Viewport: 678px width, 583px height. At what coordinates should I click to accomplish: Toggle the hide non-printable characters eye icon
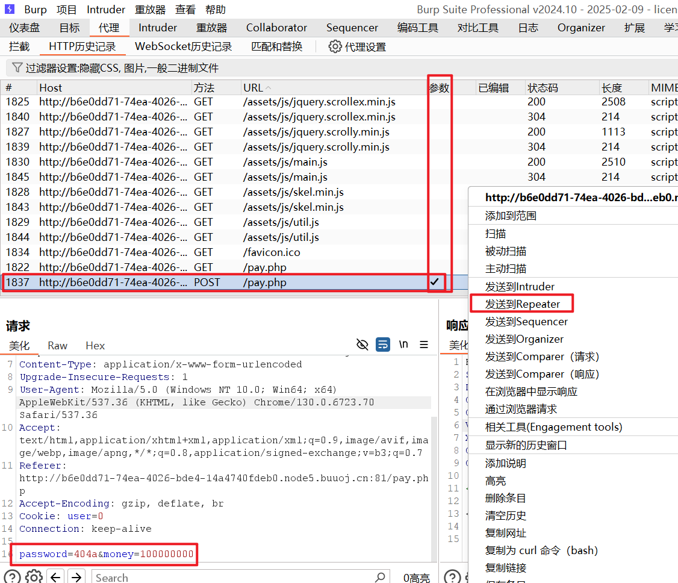pyautogui.click(x=362, y=344)
